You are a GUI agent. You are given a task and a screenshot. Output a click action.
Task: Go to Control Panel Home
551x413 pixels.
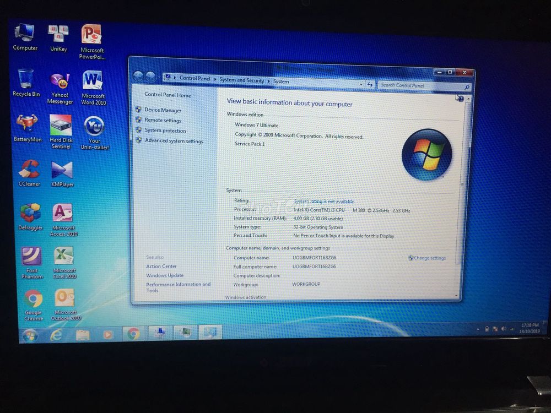(x=168, y=95)
